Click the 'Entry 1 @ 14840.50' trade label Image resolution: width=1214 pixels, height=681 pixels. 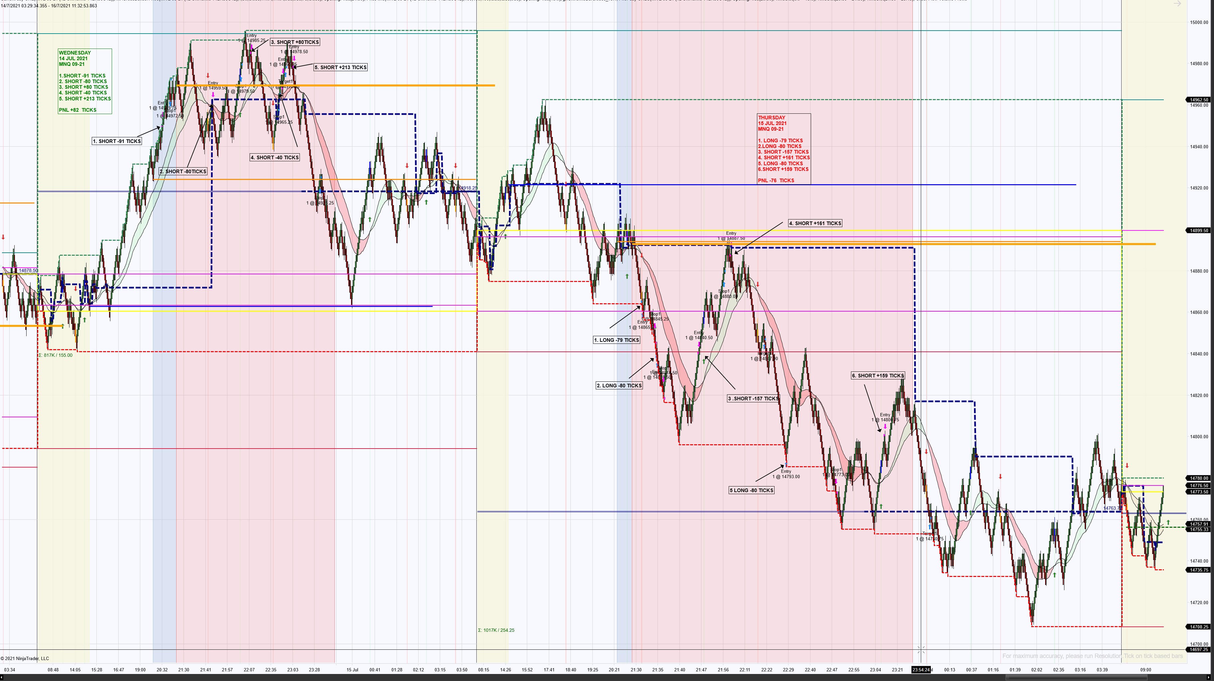(x=699, y=335)
